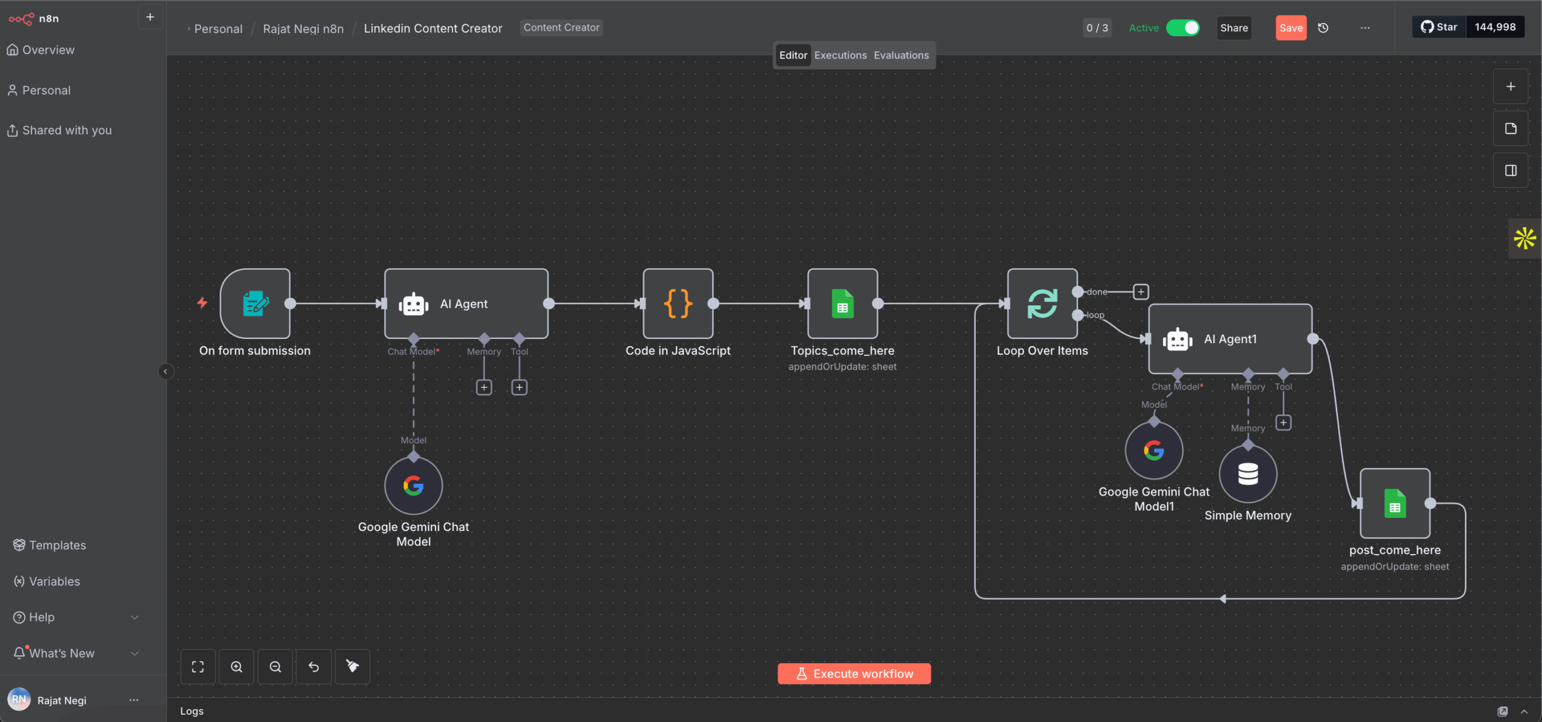This screenshot has width=1542, height=722.
Task: Switch to the Executions tab
Action: pos(840,55)
